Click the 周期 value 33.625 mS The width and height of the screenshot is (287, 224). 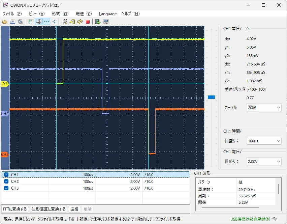(x=247, y=196)
